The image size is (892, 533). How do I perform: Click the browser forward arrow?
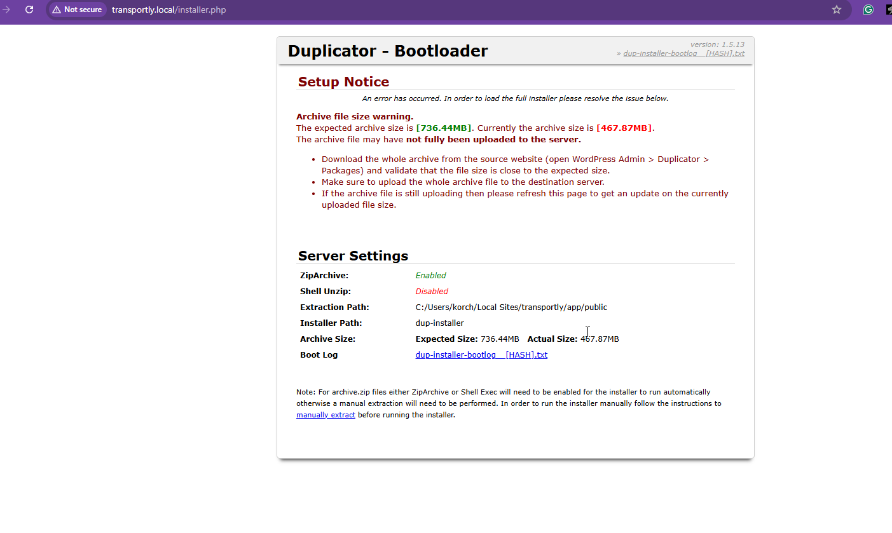coord(6,10)
